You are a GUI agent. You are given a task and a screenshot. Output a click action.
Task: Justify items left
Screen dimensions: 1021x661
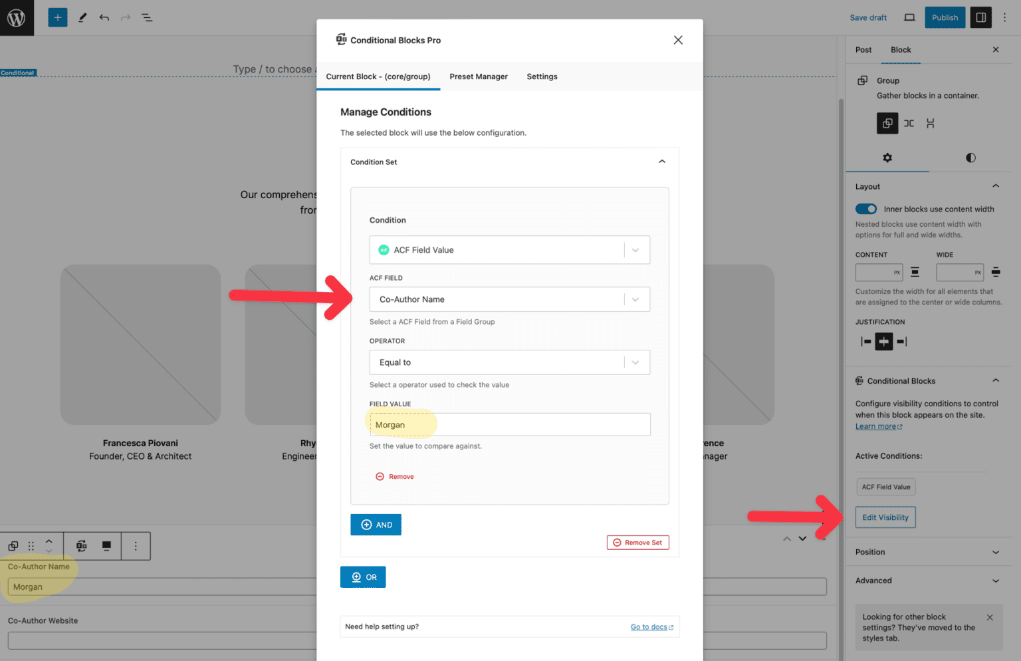(x=866, y=342)
